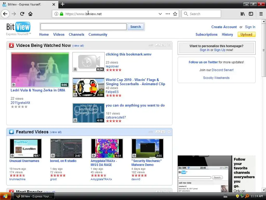The image size is (266, 200).
Task: View all Featured Videos
Action: tap(56, 132)
